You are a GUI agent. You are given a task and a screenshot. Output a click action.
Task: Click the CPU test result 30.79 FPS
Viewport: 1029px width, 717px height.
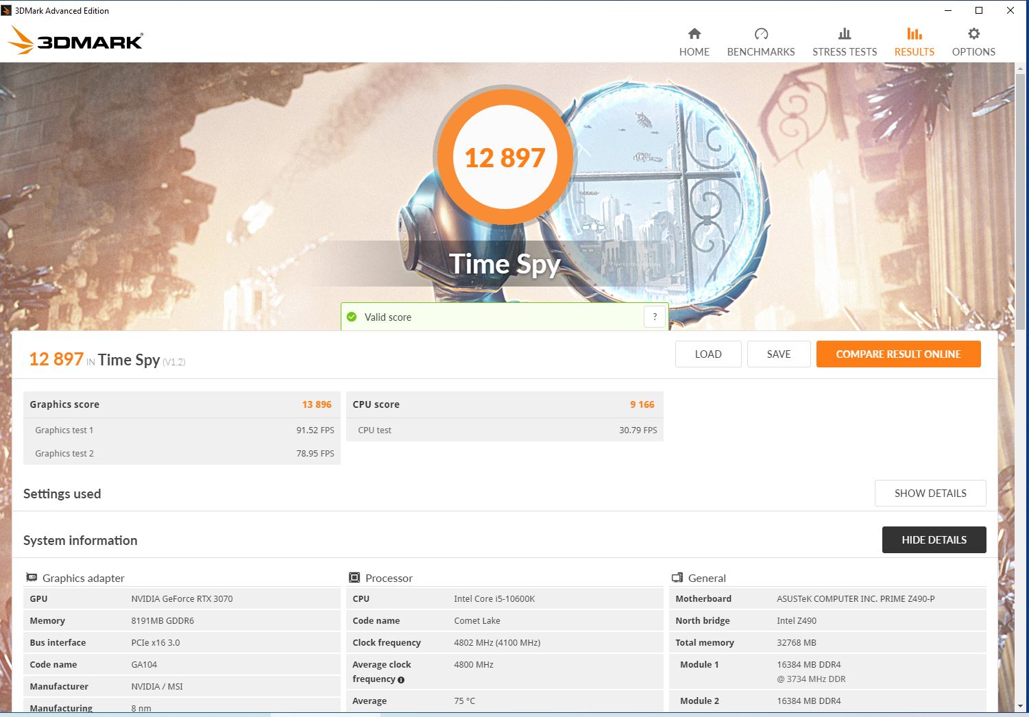click(638, 430)
